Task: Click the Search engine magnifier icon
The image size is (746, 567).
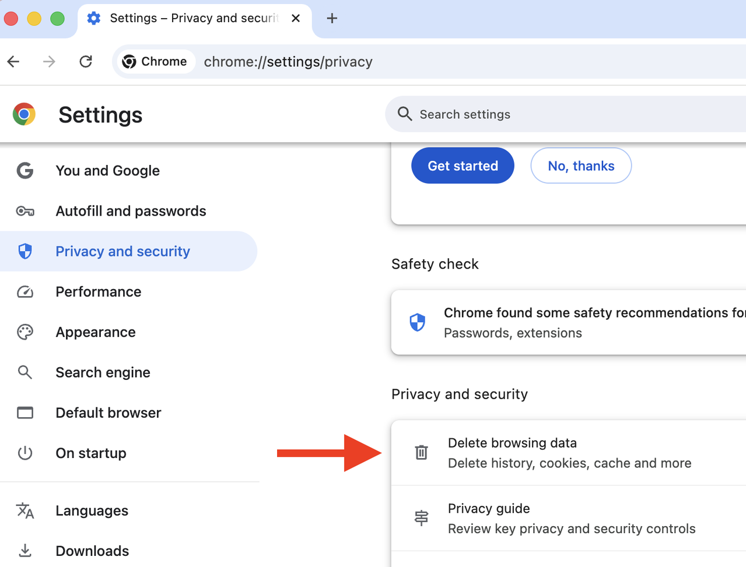Action: [24, 372]
